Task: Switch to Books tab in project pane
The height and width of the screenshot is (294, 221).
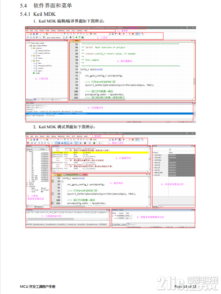Action: [37, 100]
